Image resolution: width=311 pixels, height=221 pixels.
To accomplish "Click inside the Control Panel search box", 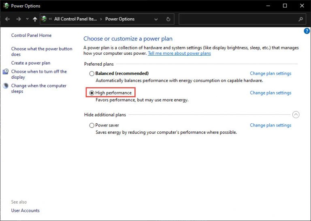I will coord(238,19).
